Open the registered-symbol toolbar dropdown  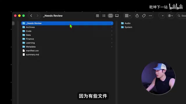170,16
